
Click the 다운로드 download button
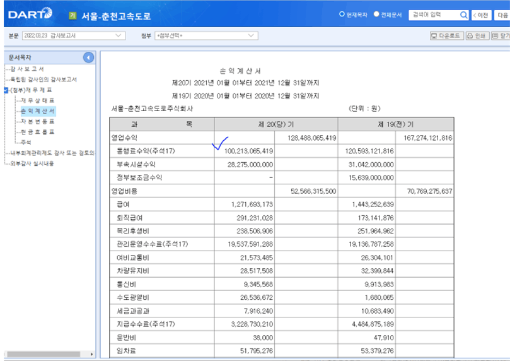coord(446,36)
